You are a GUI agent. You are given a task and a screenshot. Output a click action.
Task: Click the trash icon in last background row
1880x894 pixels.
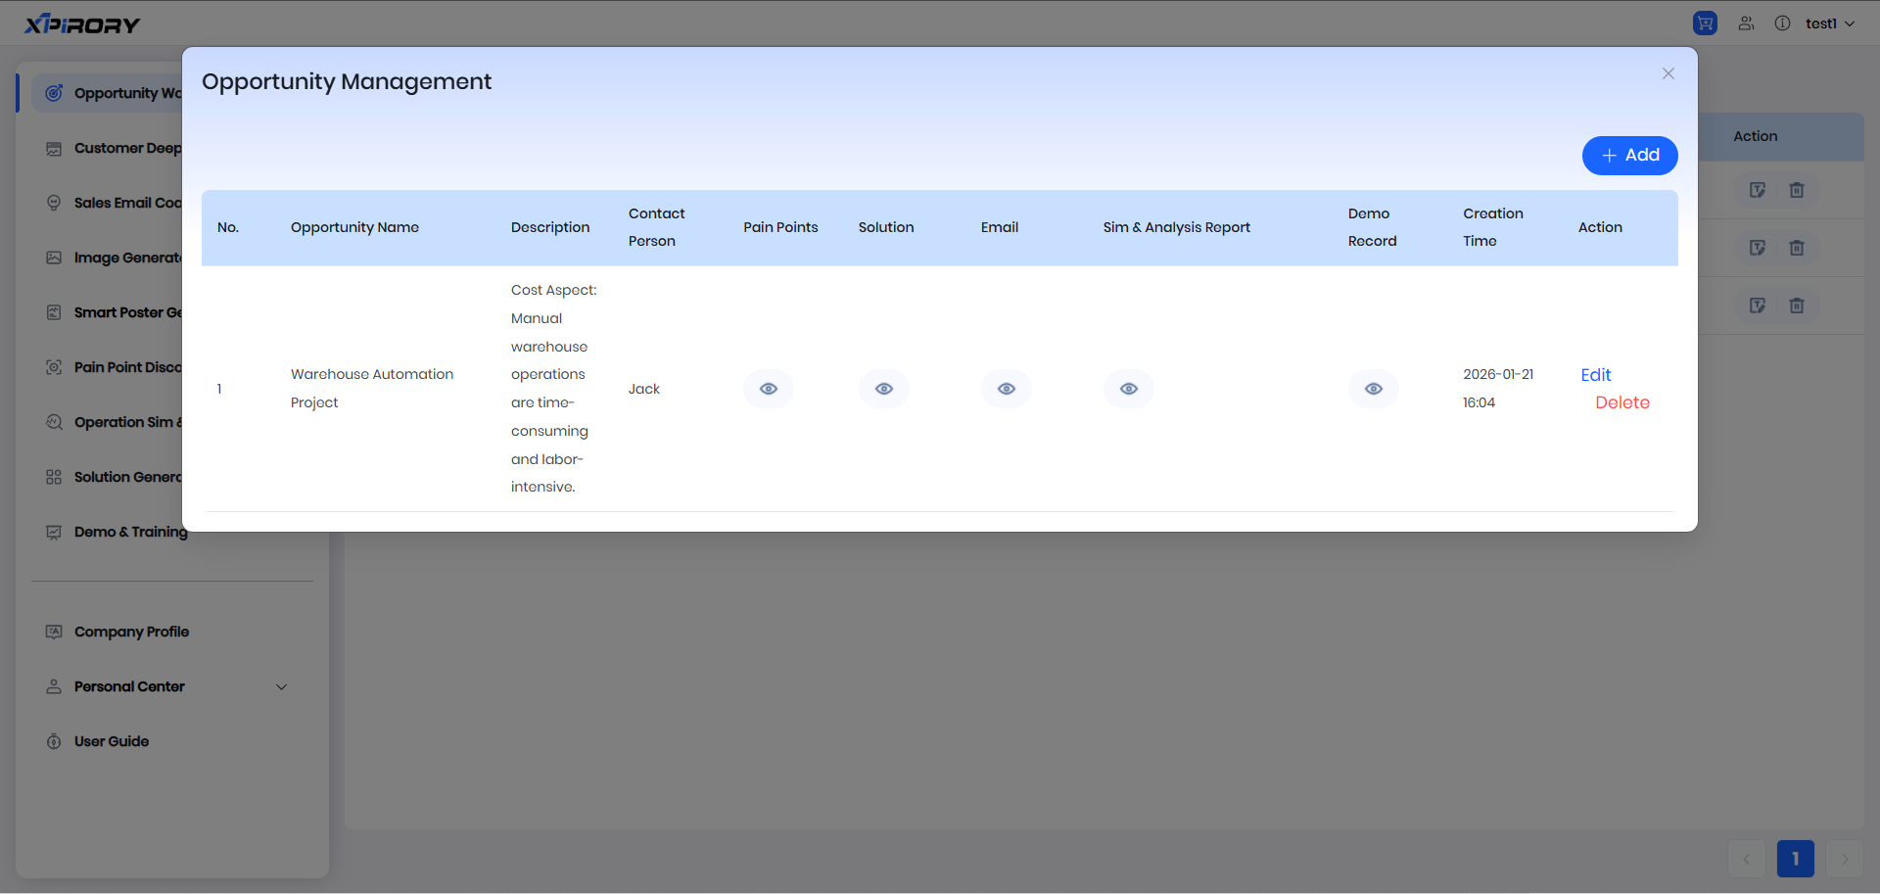1797,306
